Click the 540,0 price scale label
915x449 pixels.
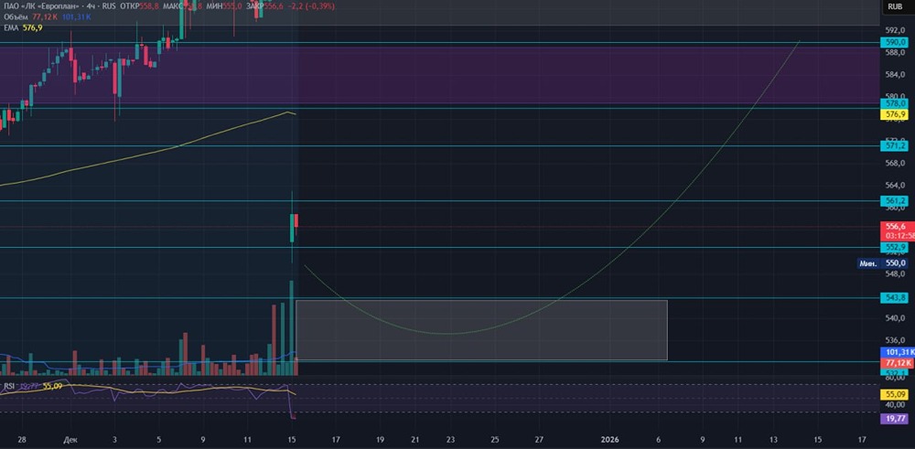(x=896, y=318)
